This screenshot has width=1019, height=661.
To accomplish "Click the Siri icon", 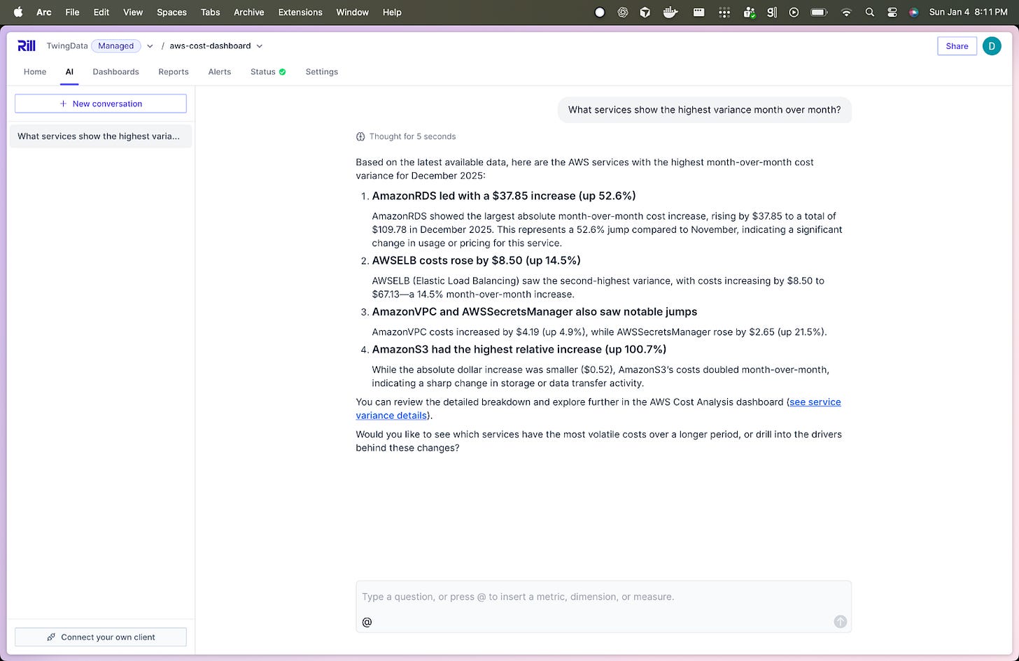I will pos(913,12).
